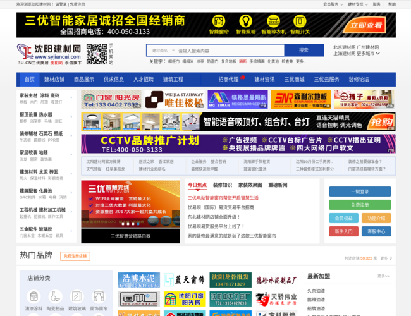Click into the search keyword input field

(228, 51)
